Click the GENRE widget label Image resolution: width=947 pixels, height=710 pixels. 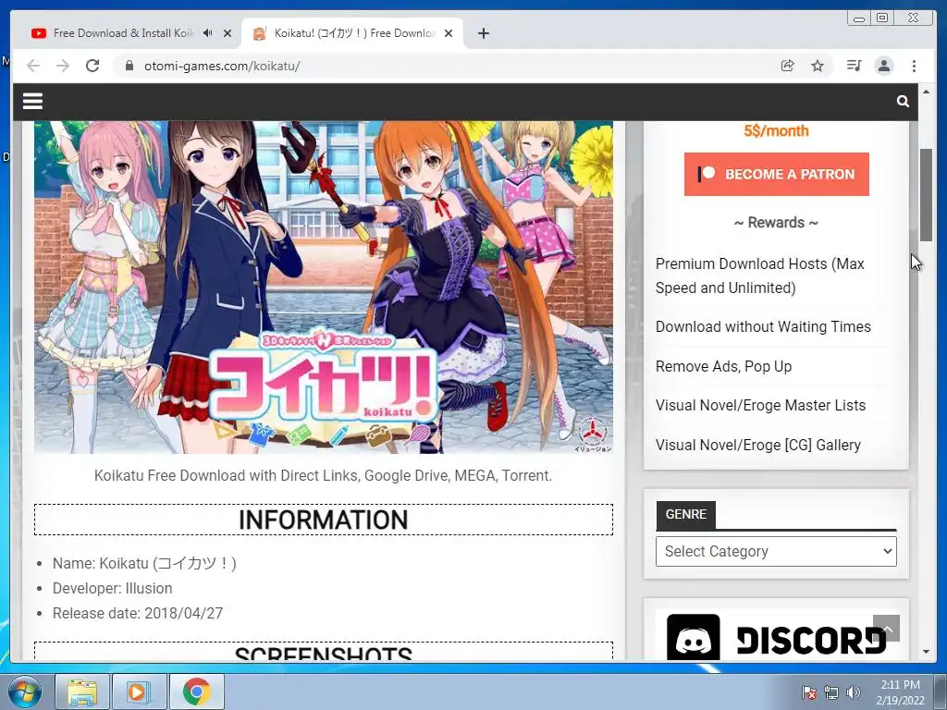point(685,514)
